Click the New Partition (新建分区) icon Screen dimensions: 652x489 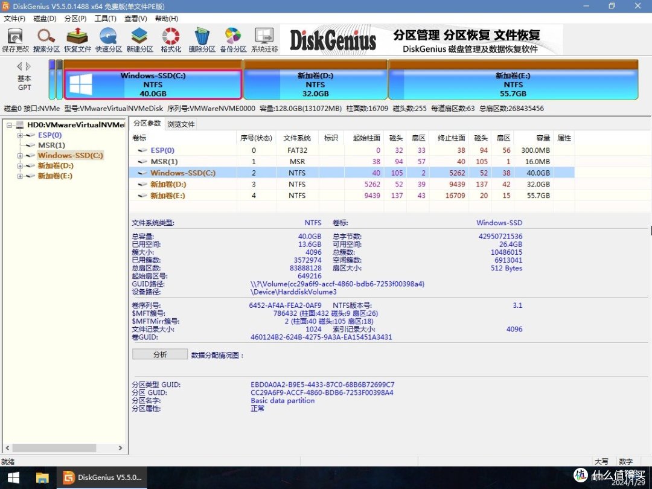click(139, 40)
